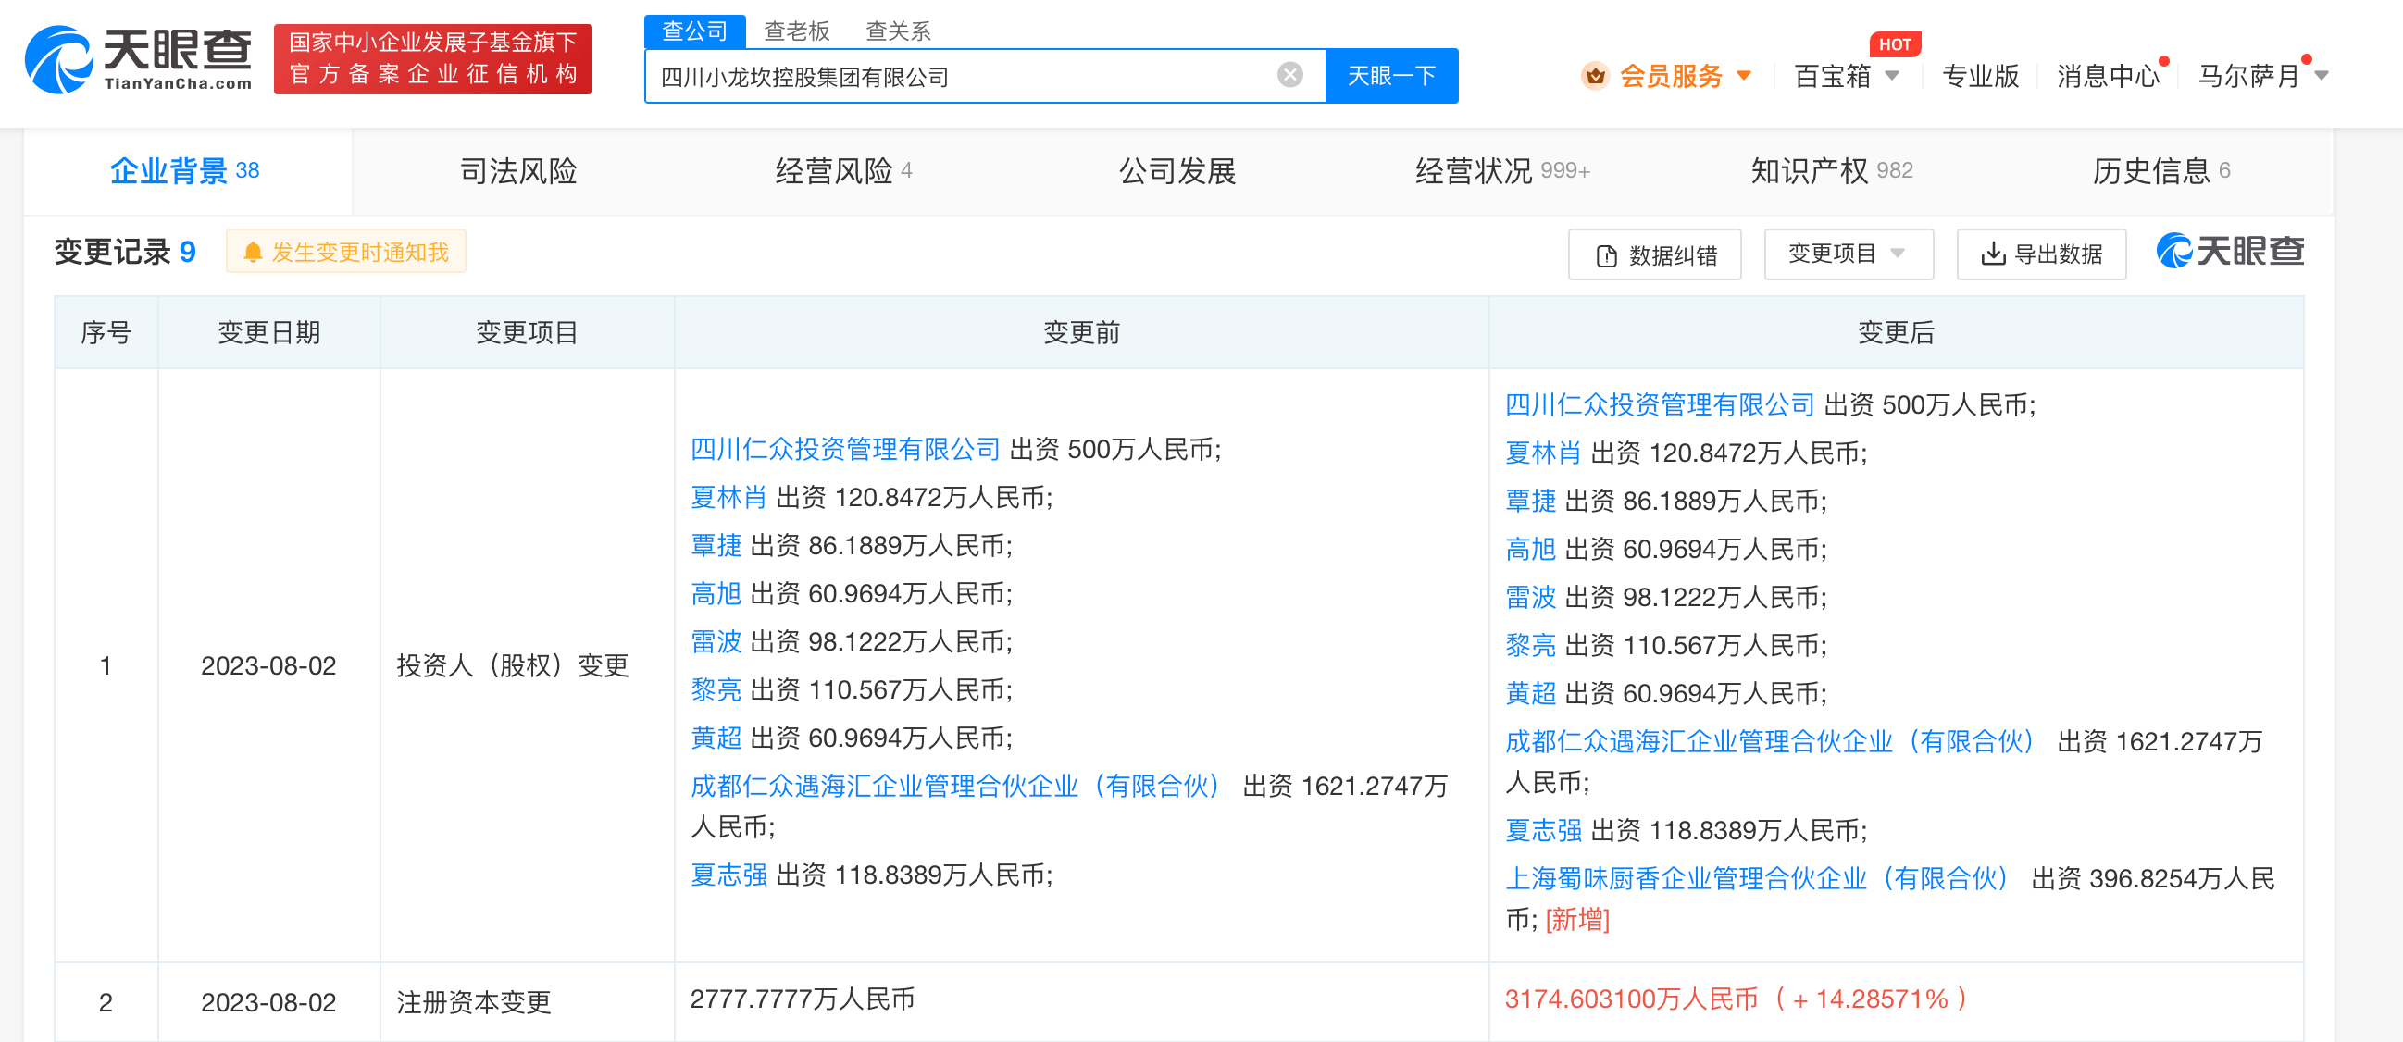Click the TianYanCha watermark logo at right
Screen dimensions: 2403x1042
click(2230, 252)
